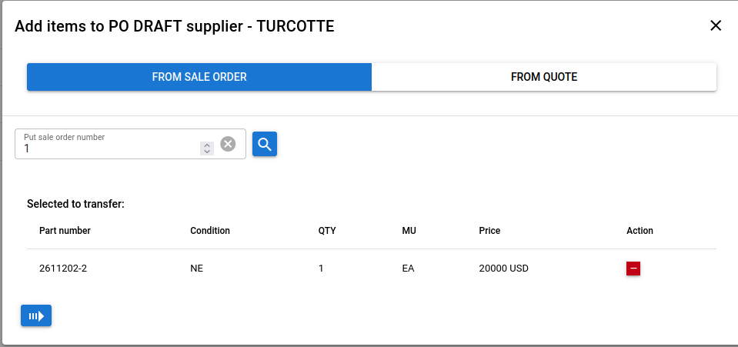The height and width of the screenshot is (347, 738).
Task: Remove part 2611202-2 from transfer list
Action: [633, 269]
